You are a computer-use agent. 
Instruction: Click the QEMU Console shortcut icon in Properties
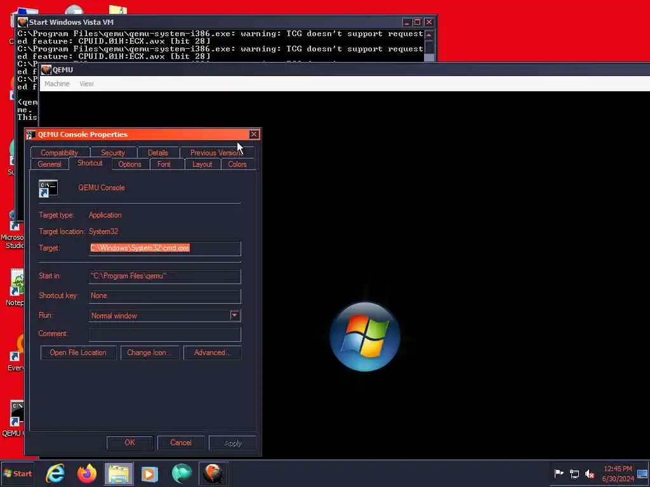coord(48,188)
